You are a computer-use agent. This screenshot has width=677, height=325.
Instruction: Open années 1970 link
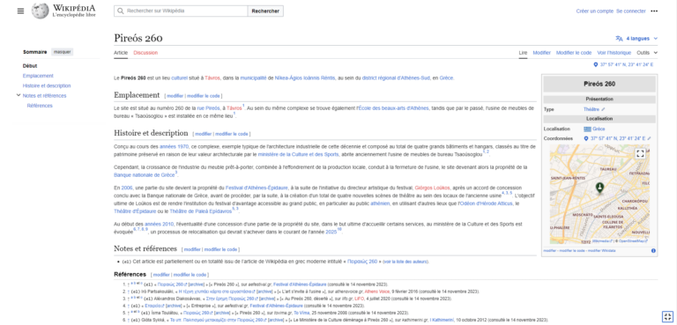coord(174,147)
